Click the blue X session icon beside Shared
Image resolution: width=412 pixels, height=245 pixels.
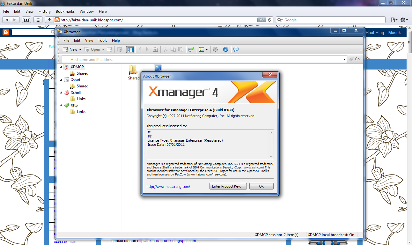pyautogui.click(x=158, y=68)
